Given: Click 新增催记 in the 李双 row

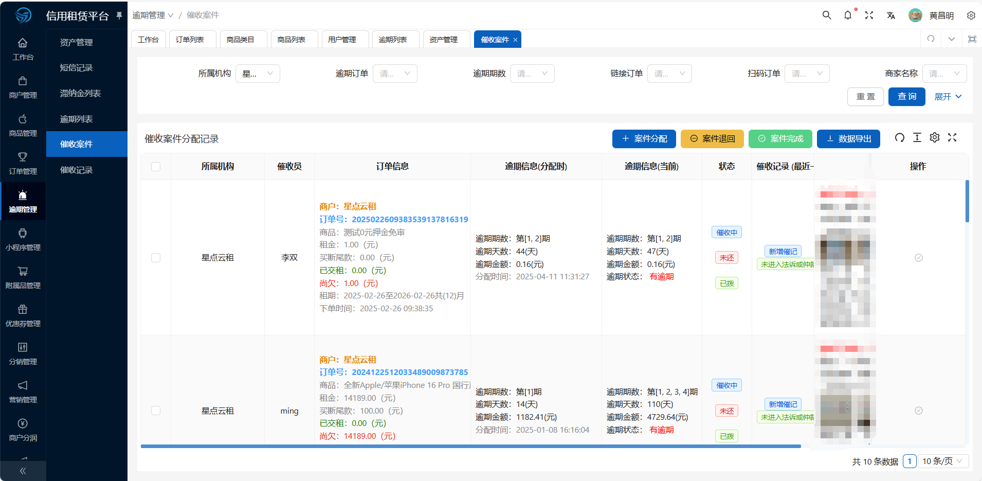Looking at the screenshot, I should click(783, 252).
